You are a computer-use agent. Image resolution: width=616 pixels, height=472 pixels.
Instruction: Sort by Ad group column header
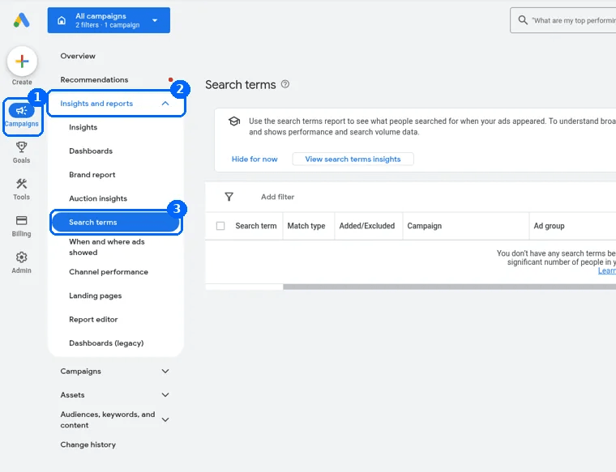[x=549, y=226]
